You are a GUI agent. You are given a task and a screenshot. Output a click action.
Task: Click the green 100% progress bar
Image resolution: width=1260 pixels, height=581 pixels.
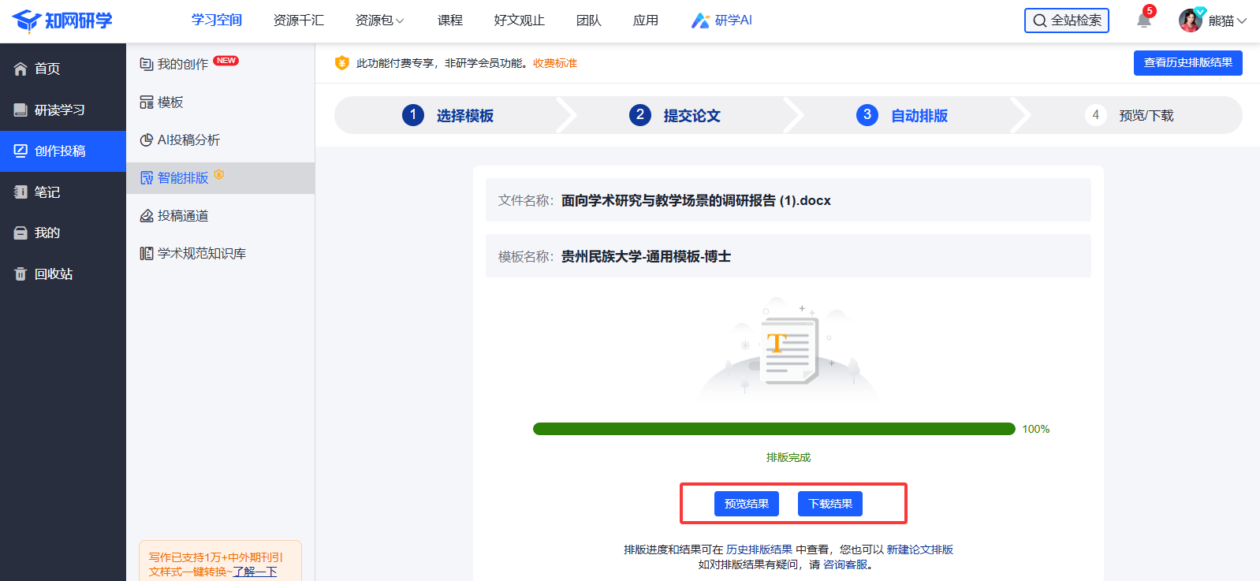[774, 429]
